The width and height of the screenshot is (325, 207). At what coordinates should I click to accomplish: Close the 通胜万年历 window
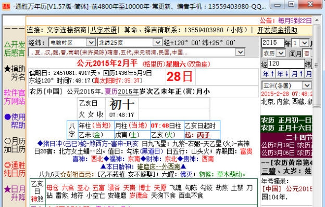click(x=310, y=5)
